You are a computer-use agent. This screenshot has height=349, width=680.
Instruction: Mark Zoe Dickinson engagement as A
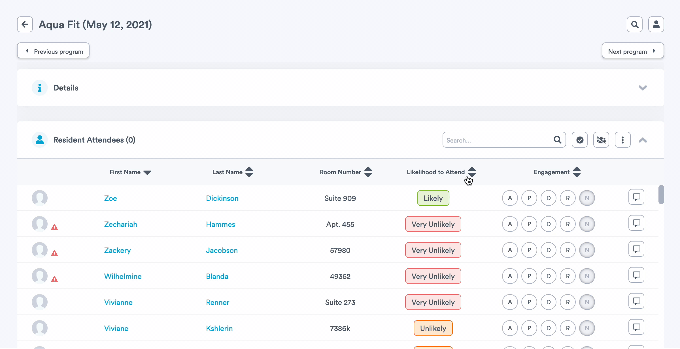pyautogui.click(x=510, y=198)
